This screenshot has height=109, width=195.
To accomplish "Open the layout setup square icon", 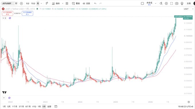I will tap(143, 3).
